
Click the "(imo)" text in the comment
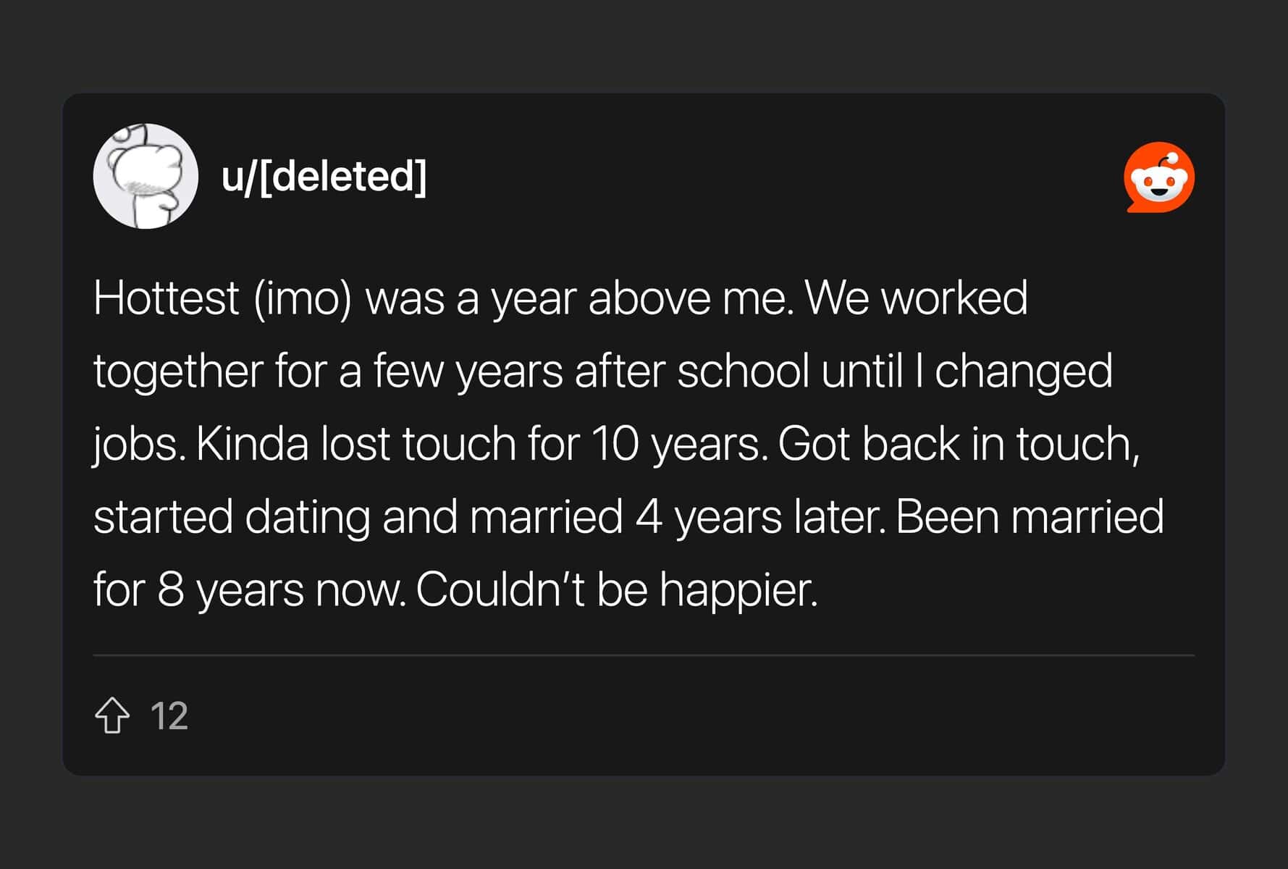point(302,298)
